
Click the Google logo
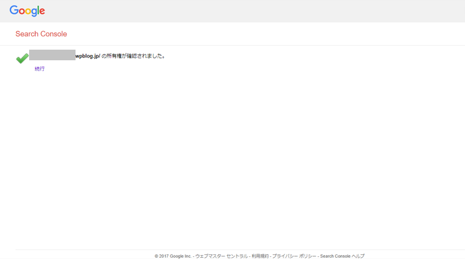[x=27, y=11]
